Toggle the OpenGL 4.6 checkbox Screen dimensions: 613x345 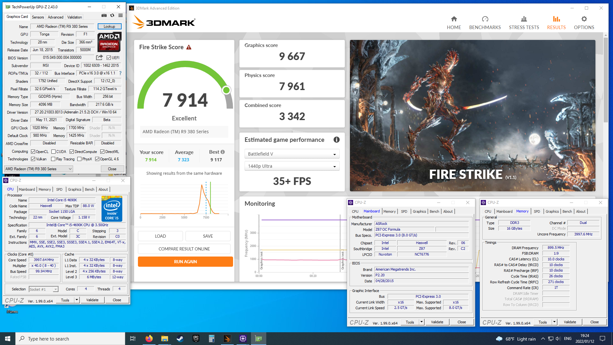click(x=97, y=159)
